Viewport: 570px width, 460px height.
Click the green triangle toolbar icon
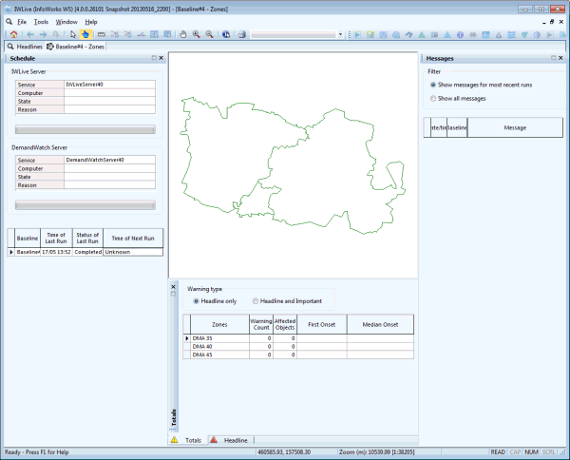422,35
